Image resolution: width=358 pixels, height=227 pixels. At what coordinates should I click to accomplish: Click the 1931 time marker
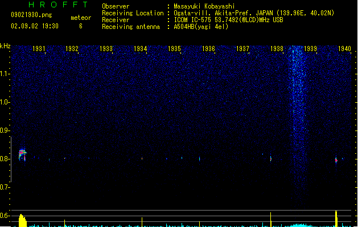pos(39,48)
